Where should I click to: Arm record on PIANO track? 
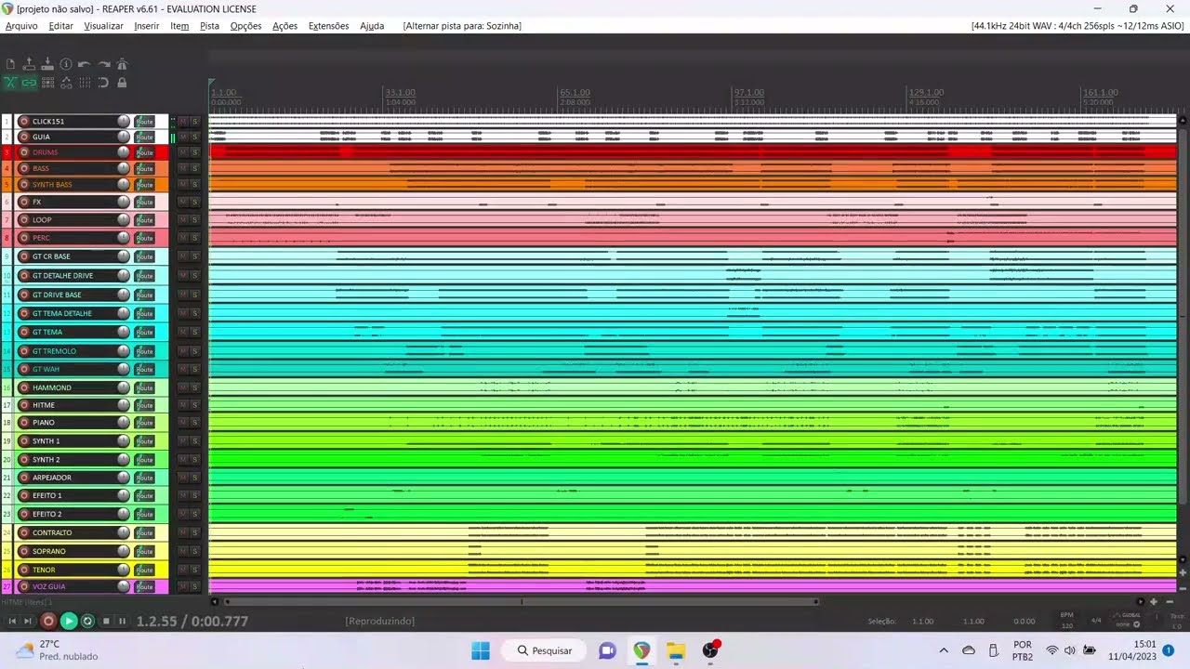click(24, 423)
